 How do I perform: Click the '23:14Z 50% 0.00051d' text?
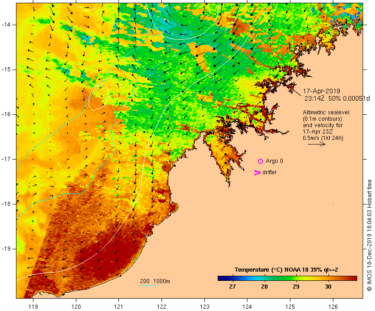(337, 98)
